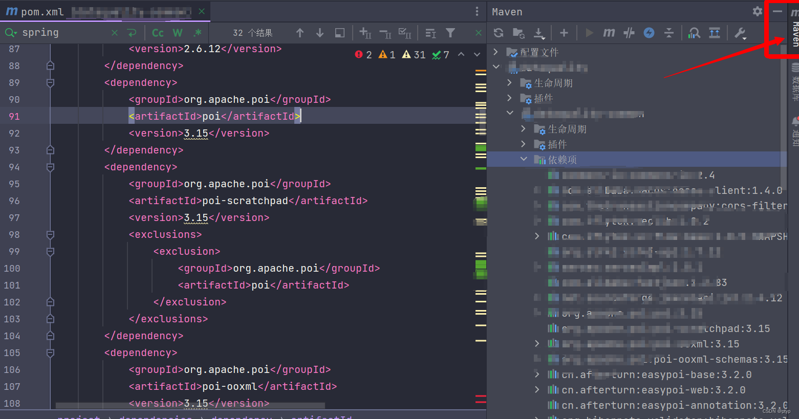This screenshot has height=419, width=799.
Task: Toggle fold at line 99 exclusion
Action: (50, 251)
